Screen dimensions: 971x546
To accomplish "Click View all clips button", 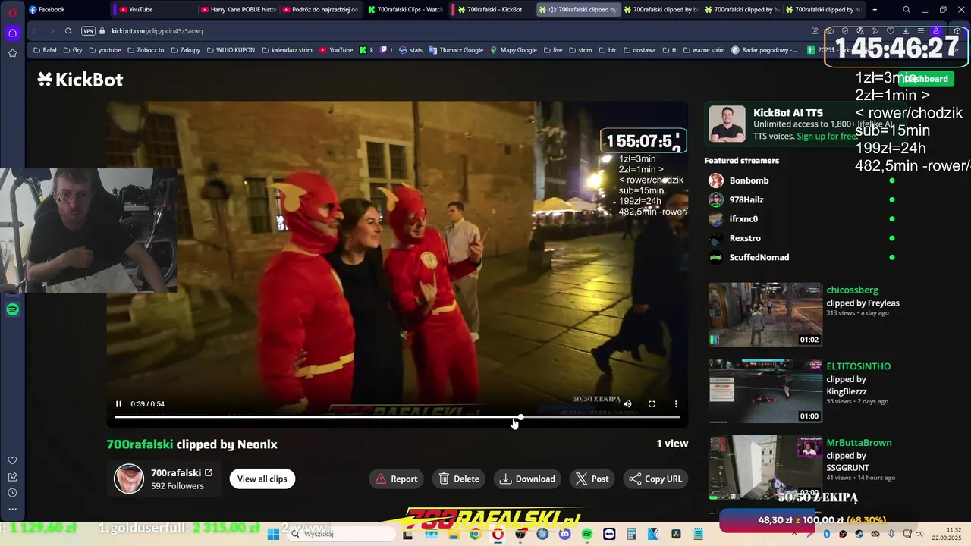I will point(262,479).
